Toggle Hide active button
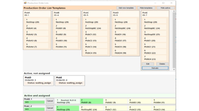This screenshot has width=199, height=111. coord(165,8)
